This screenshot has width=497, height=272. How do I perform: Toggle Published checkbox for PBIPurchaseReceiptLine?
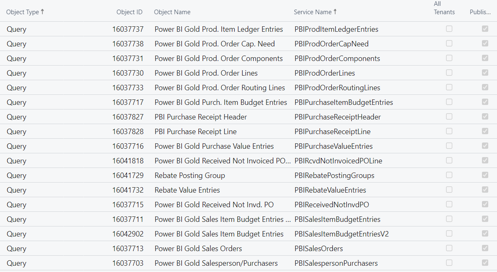(485, 131)
